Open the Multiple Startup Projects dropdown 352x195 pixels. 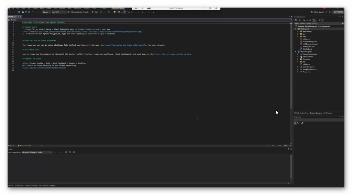(x=80, y=12)
